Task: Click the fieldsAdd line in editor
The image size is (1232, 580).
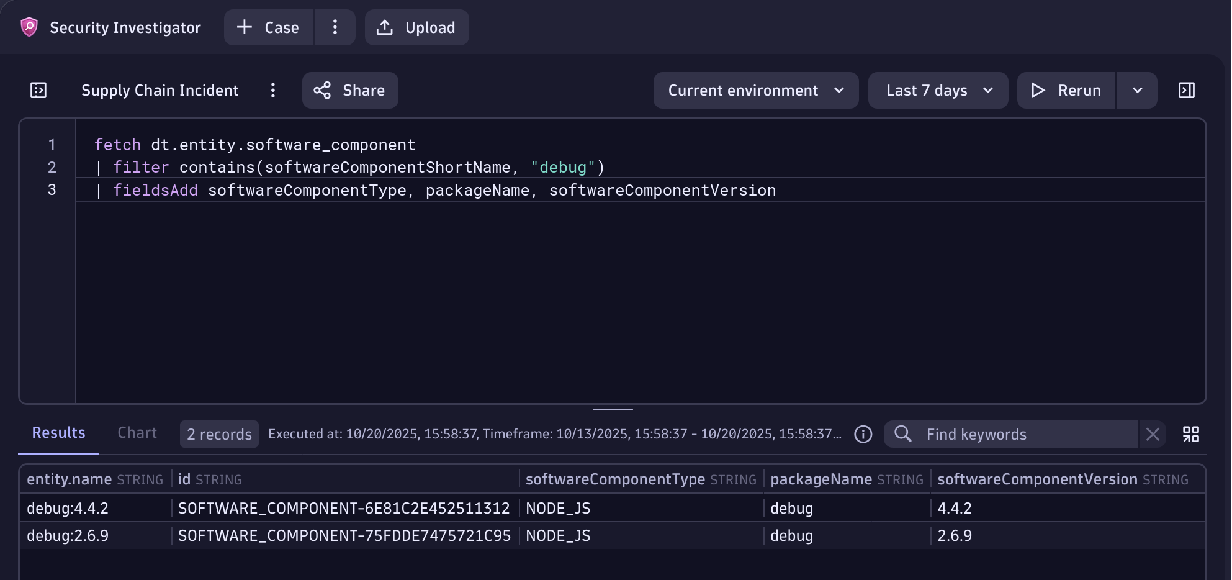Action: click(436, 190)
